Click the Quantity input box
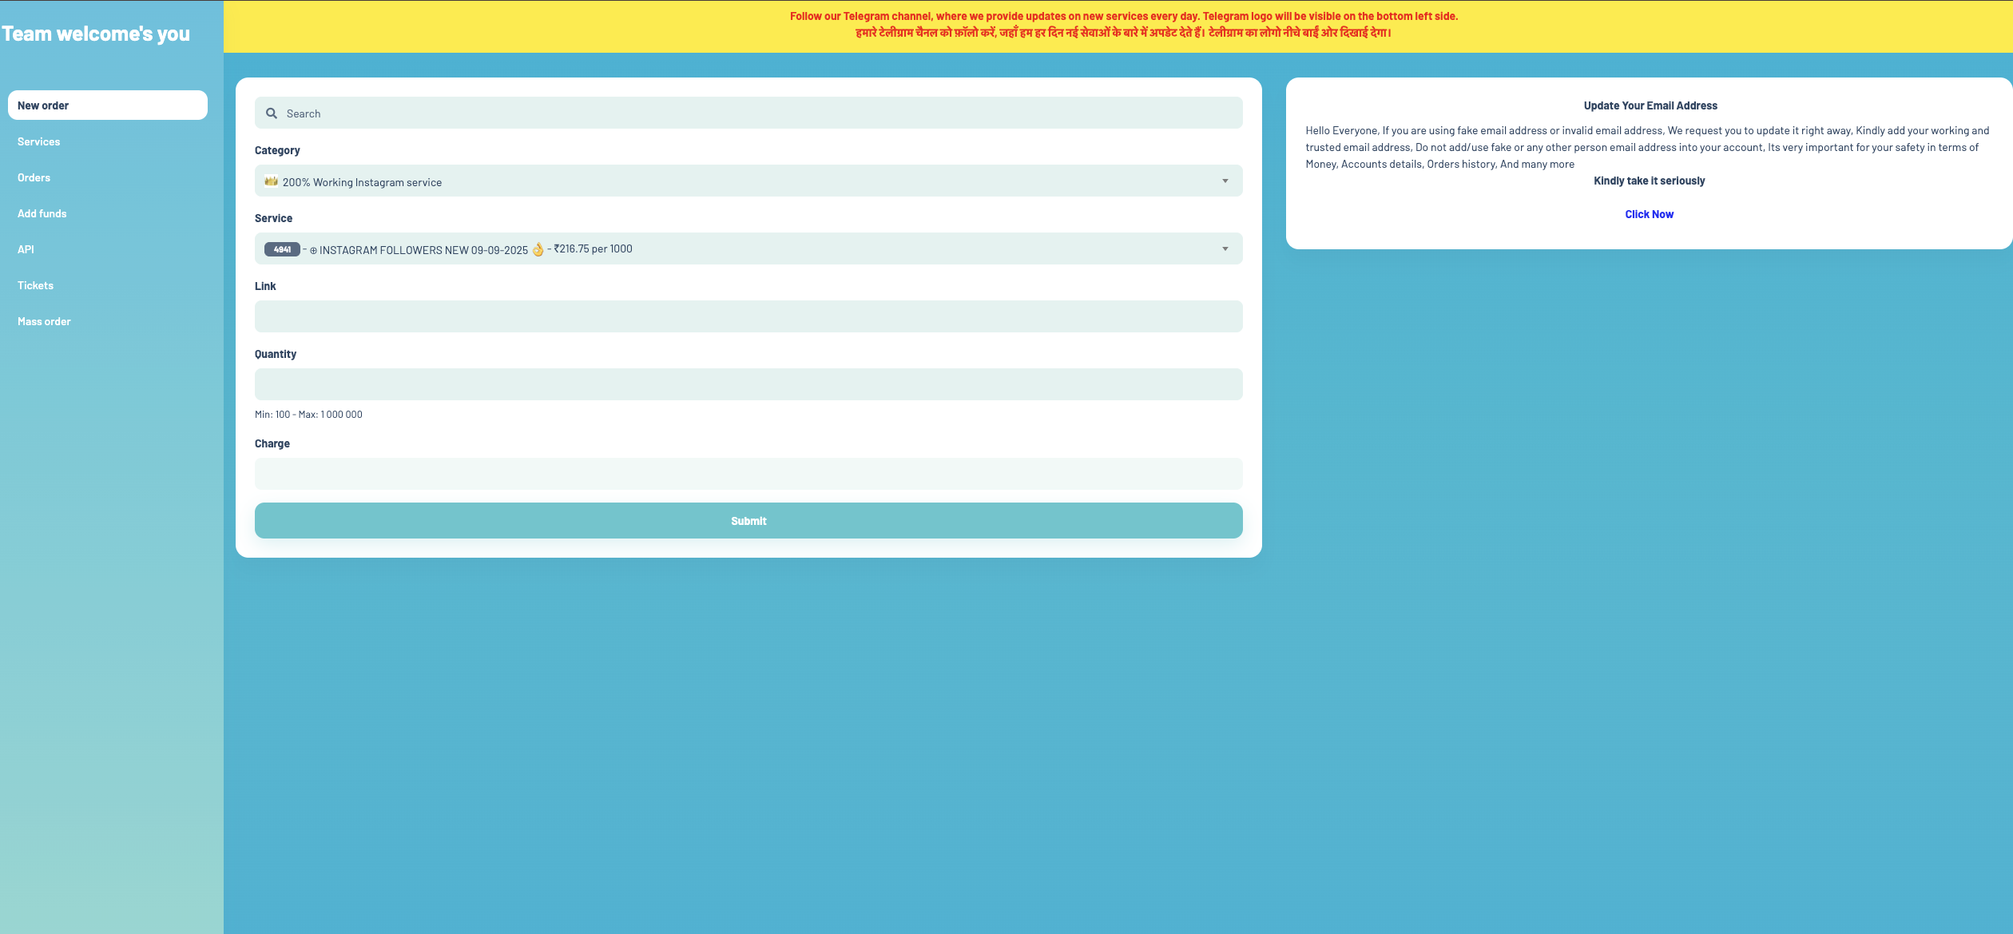Image resolution: width=2013 pixels, height=934 pixels. click(x=748, y=384)
